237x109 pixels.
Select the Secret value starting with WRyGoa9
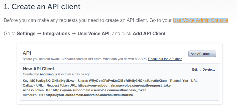pos(128,81)
